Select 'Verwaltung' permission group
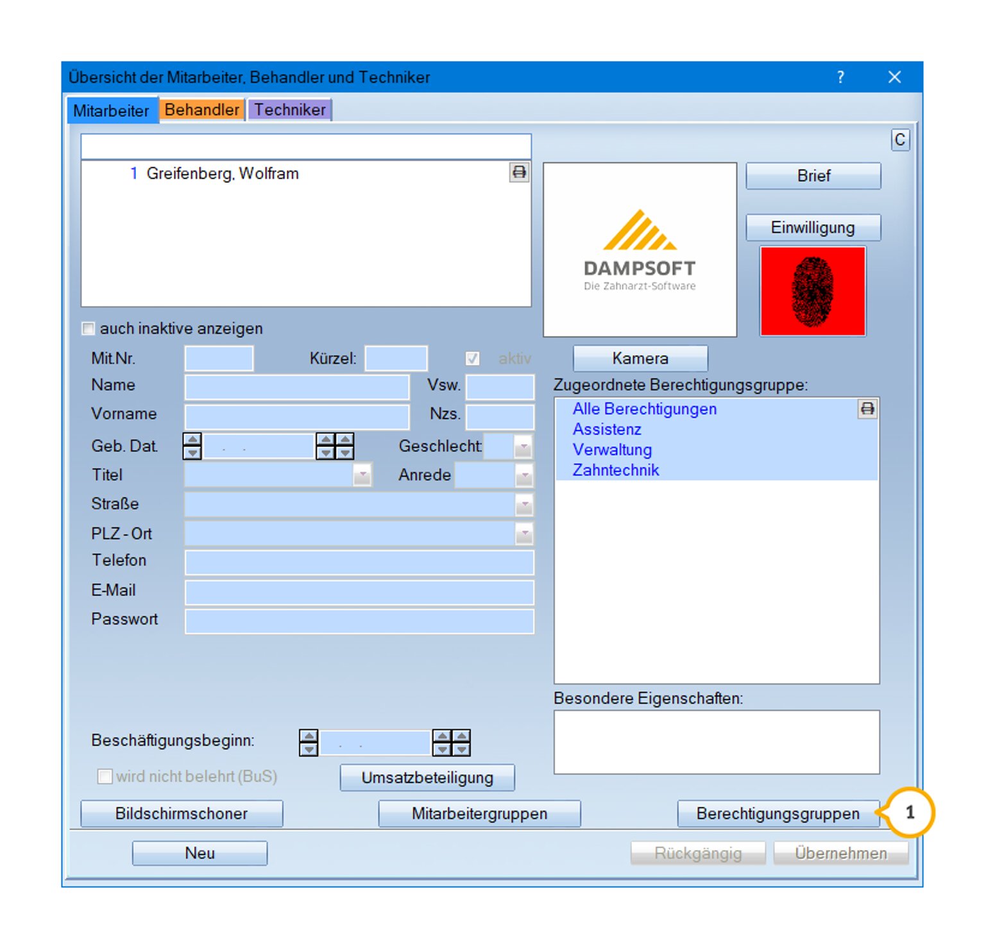Viewport: 986px width, 950px height. [x=612, y=450]
